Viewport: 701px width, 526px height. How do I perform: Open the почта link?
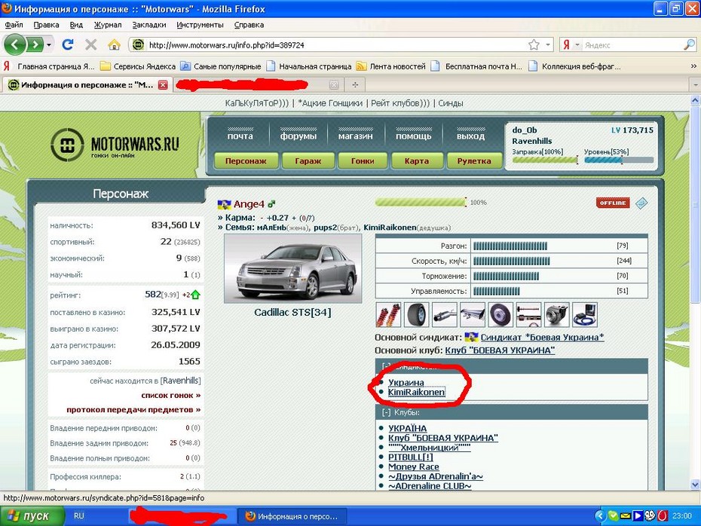click(x=240, y=136)
